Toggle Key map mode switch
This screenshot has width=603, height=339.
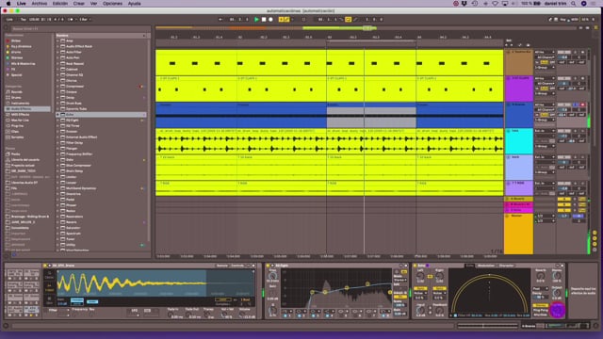[563, 19]
